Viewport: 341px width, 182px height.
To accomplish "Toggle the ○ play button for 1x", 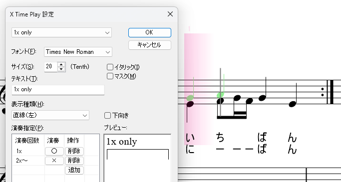I will click(54, 151).
